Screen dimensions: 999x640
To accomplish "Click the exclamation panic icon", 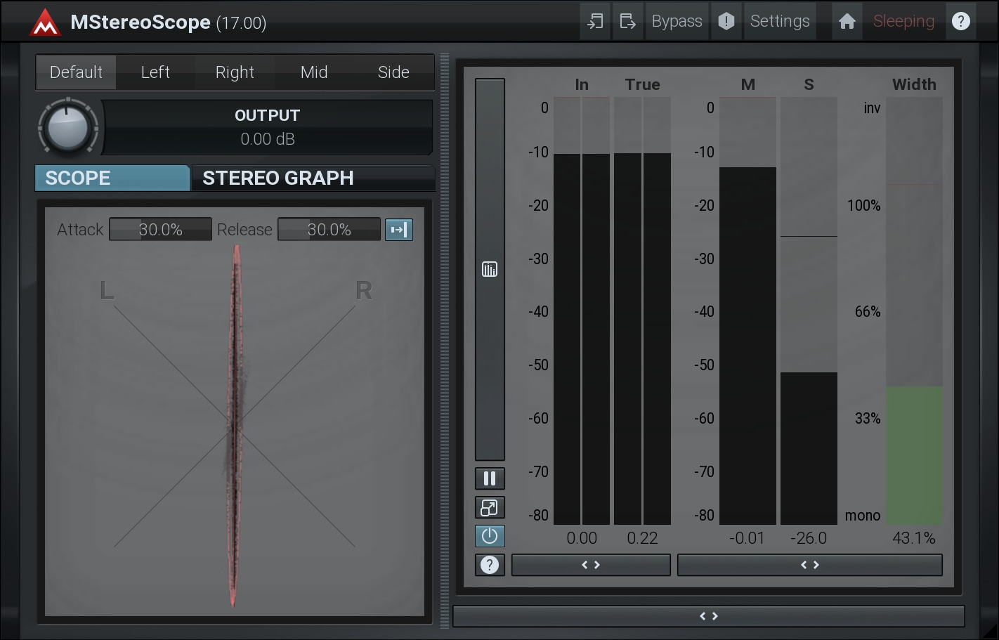I will [x=726, y=22].
